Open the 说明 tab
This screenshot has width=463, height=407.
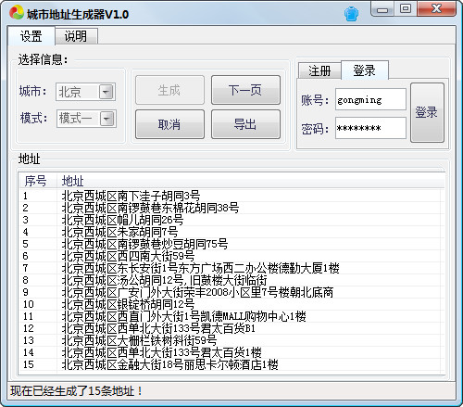(76, 36)
